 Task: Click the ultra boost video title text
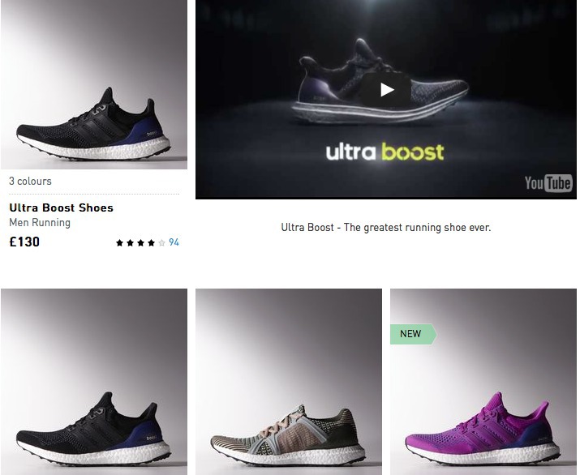[x=385, y=152]
